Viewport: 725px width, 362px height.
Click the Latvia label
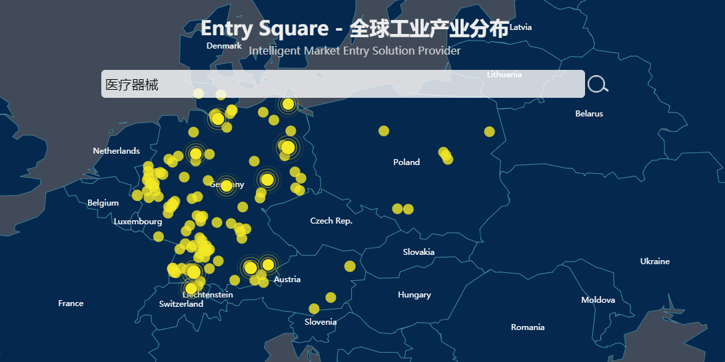[520, 27]
